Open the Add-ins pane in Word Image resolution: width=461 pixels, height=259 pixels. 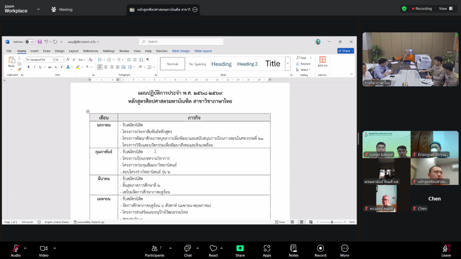(322, 62)
